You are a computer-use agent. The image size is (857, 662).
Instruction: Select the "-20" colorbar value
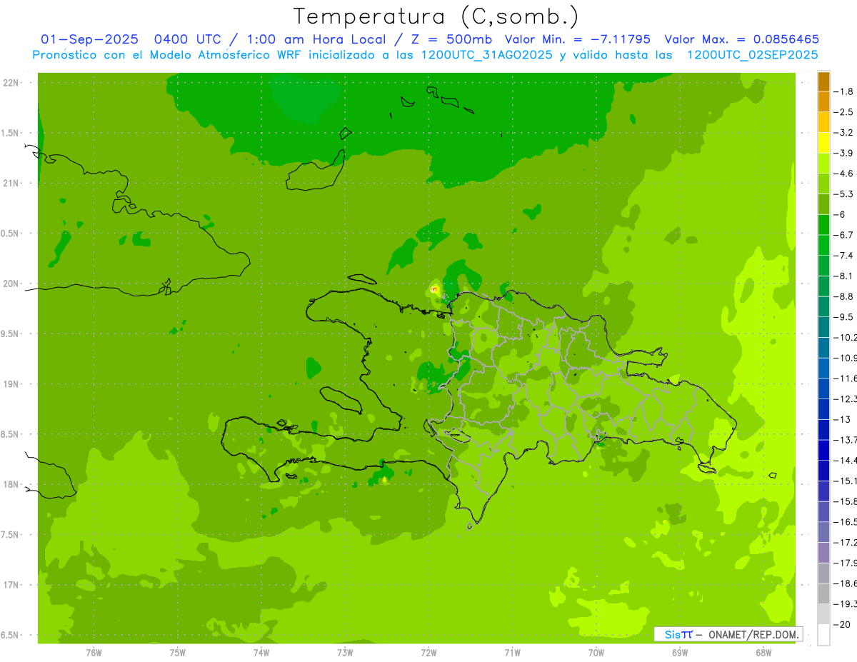click(842, 625)
